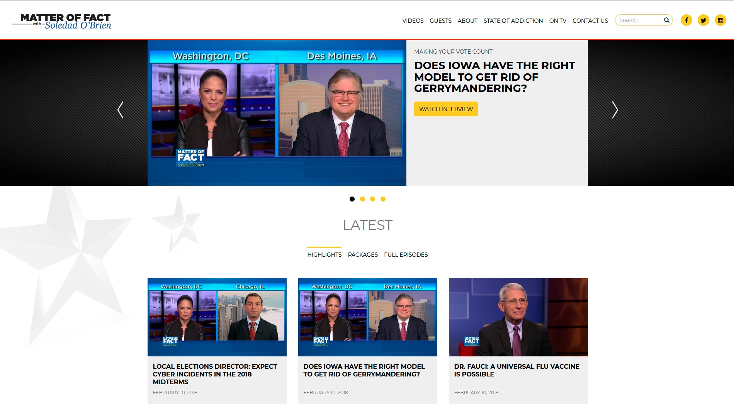Open the Instagram profile icon
The image size is (734, 417).
tap(720, 20)
